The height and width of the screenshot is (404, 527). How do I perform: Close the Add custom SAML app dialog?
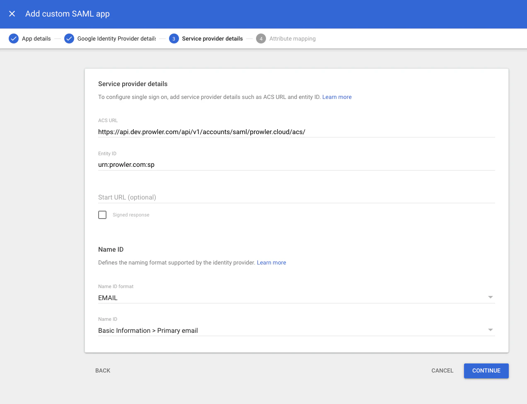point(12,14)
